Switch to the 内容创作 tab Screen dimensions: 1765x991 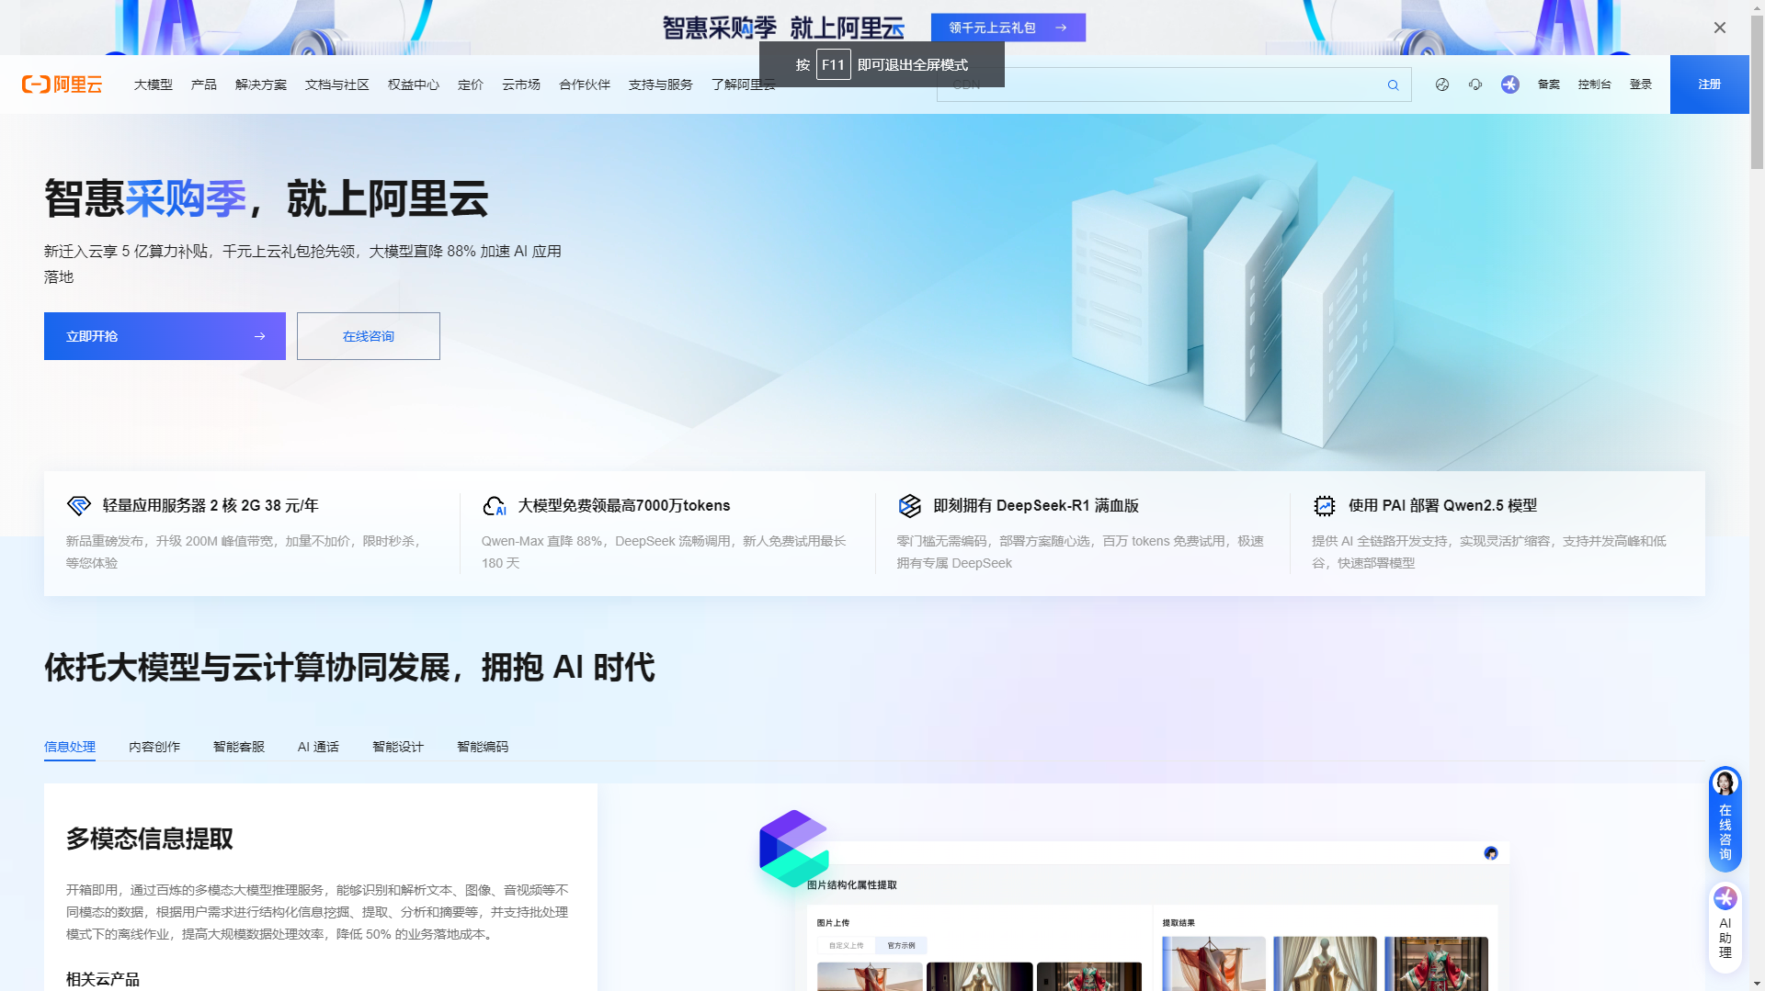coord(154,747)
